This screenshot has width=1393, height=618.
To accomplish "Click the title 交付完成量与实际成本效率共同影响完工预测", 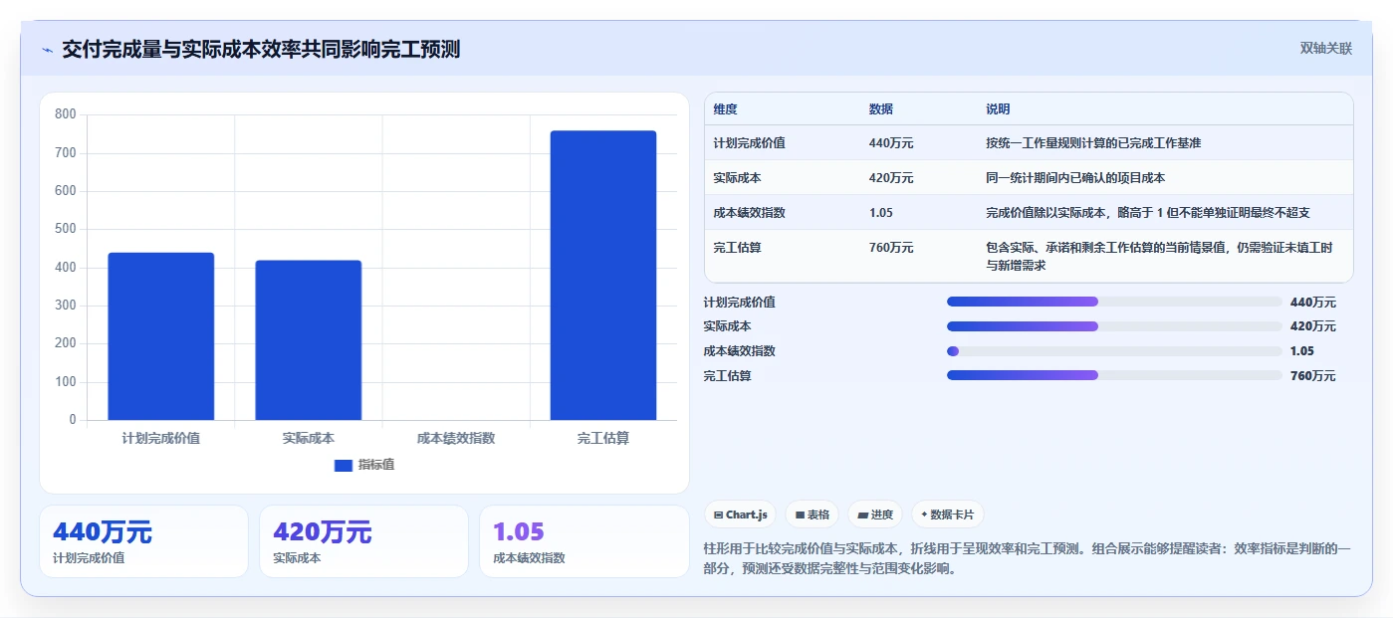I will tap(261, 49).
